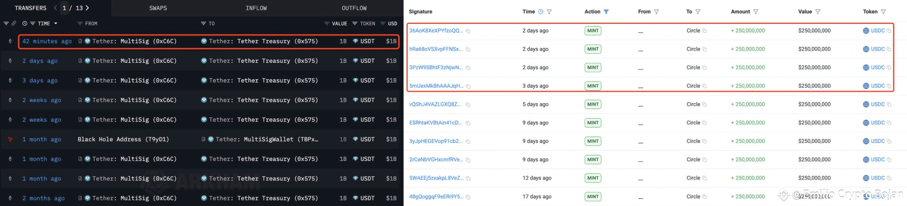Click the Tron chain icon on Black Hole row

pyautogui.click(x=10, y=139)
